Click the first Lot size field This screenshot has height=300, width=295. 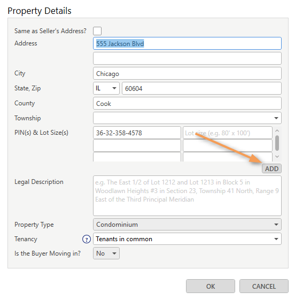pos(228,133)
